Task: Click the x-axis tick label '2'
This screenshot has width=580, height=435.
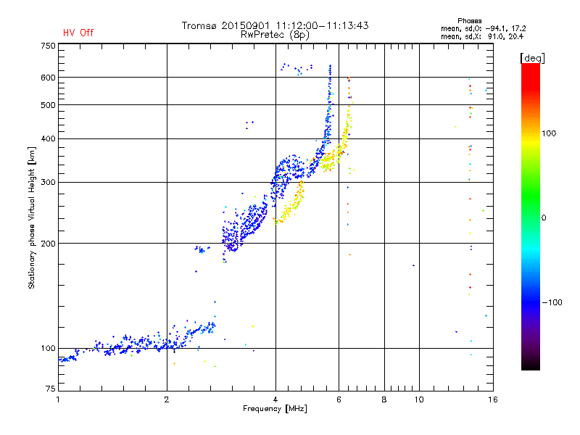Action: tap(167, 399)
